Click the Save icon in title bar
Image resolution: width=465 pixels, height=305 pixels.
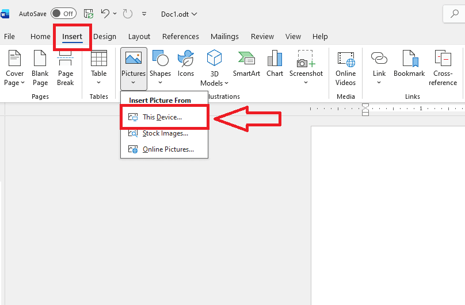[89, 14]
